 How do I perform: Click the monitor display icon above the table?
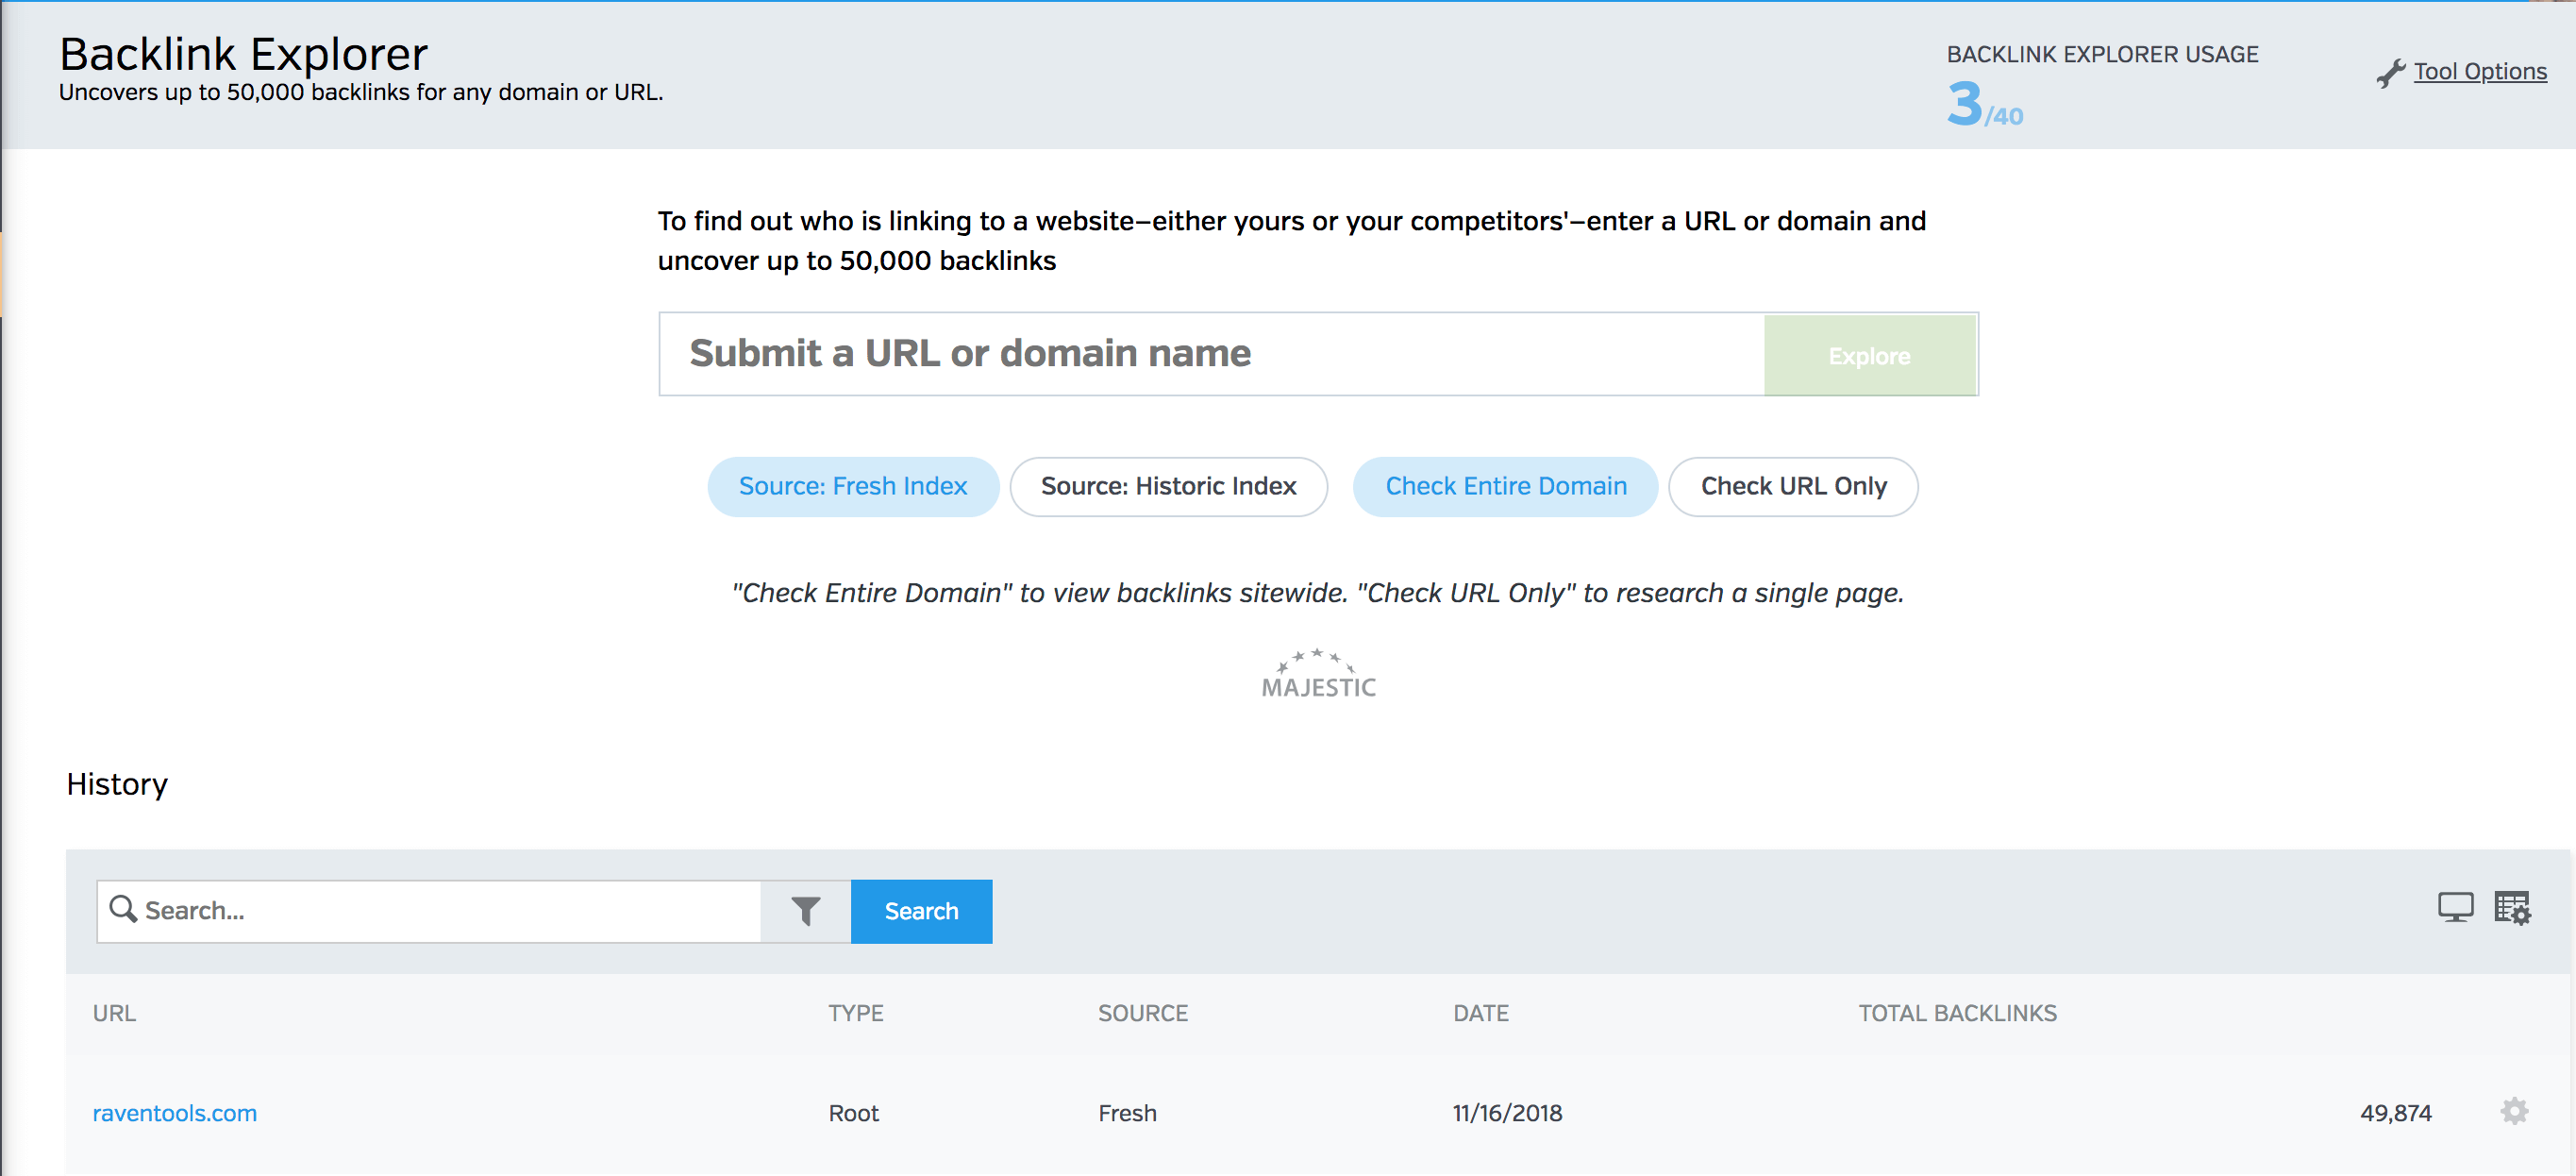(2455, 908)
